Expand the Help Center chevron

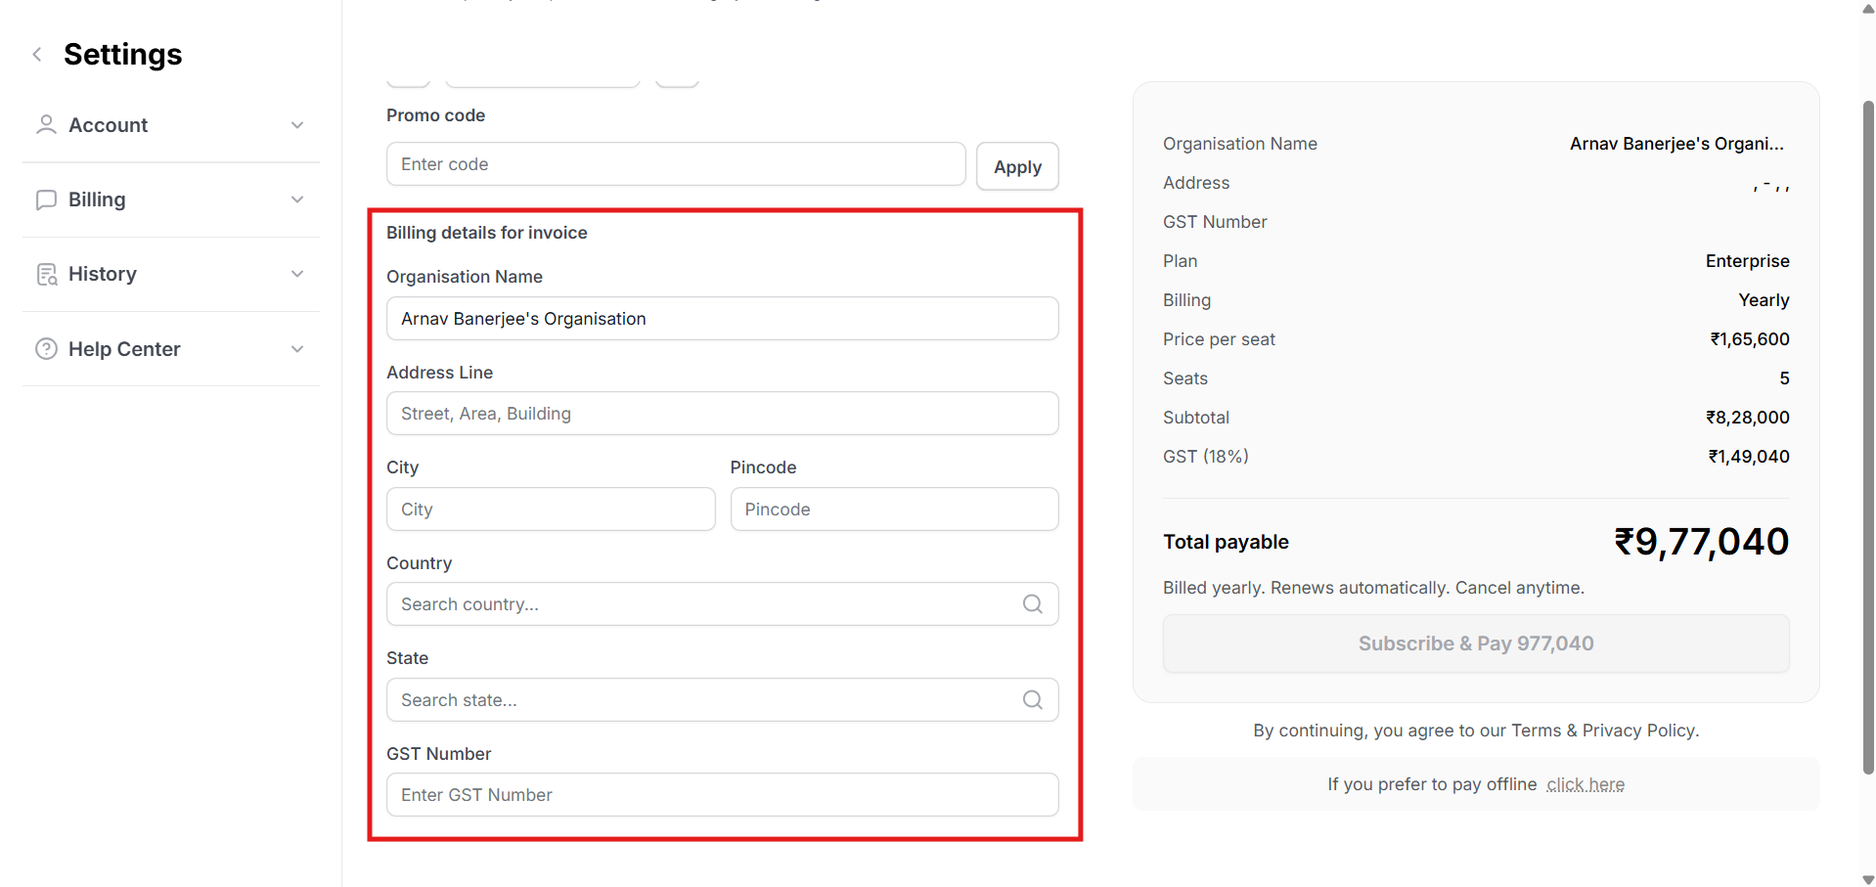point(297,349)
